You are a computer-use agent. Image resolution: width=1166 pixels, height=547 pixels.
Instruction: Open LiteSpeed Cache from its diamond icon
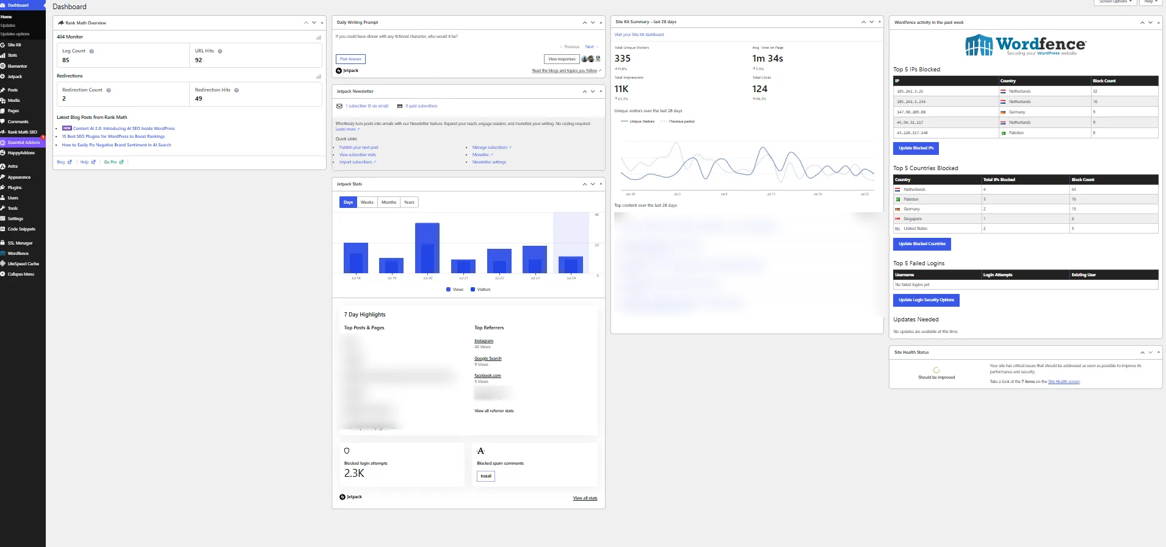click(3, 263)
